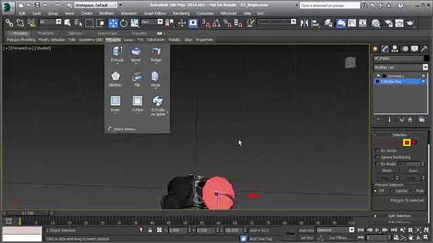Click the Mirror tool icon
Screen dimensions: 433x243
click(x=304, y=23)
